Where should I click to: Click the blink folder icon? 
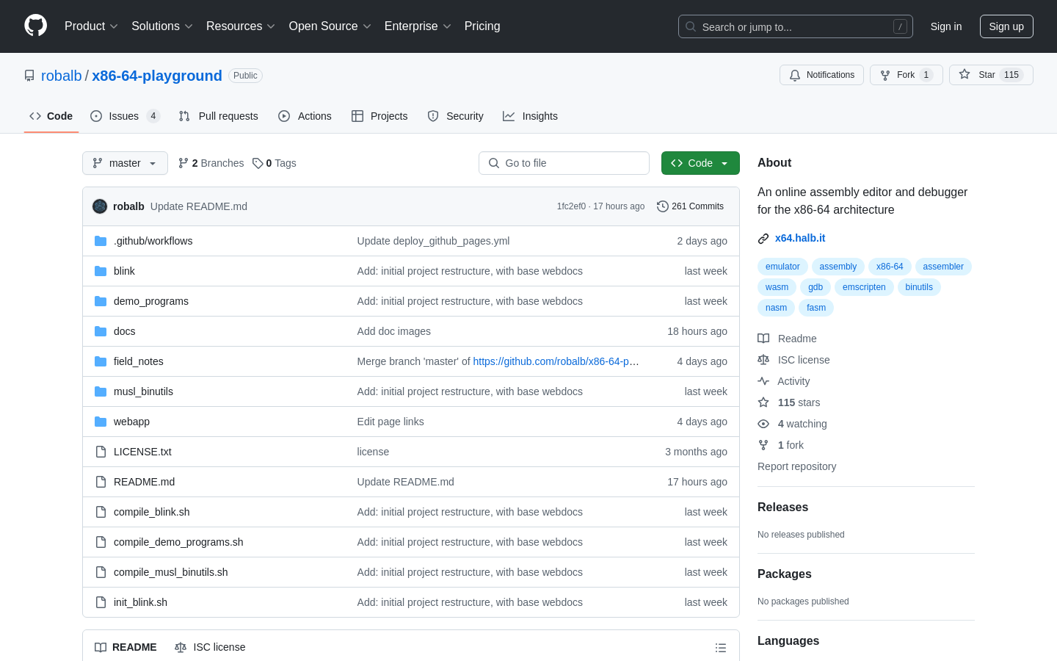pyautogui.click(x=101, y=271)
